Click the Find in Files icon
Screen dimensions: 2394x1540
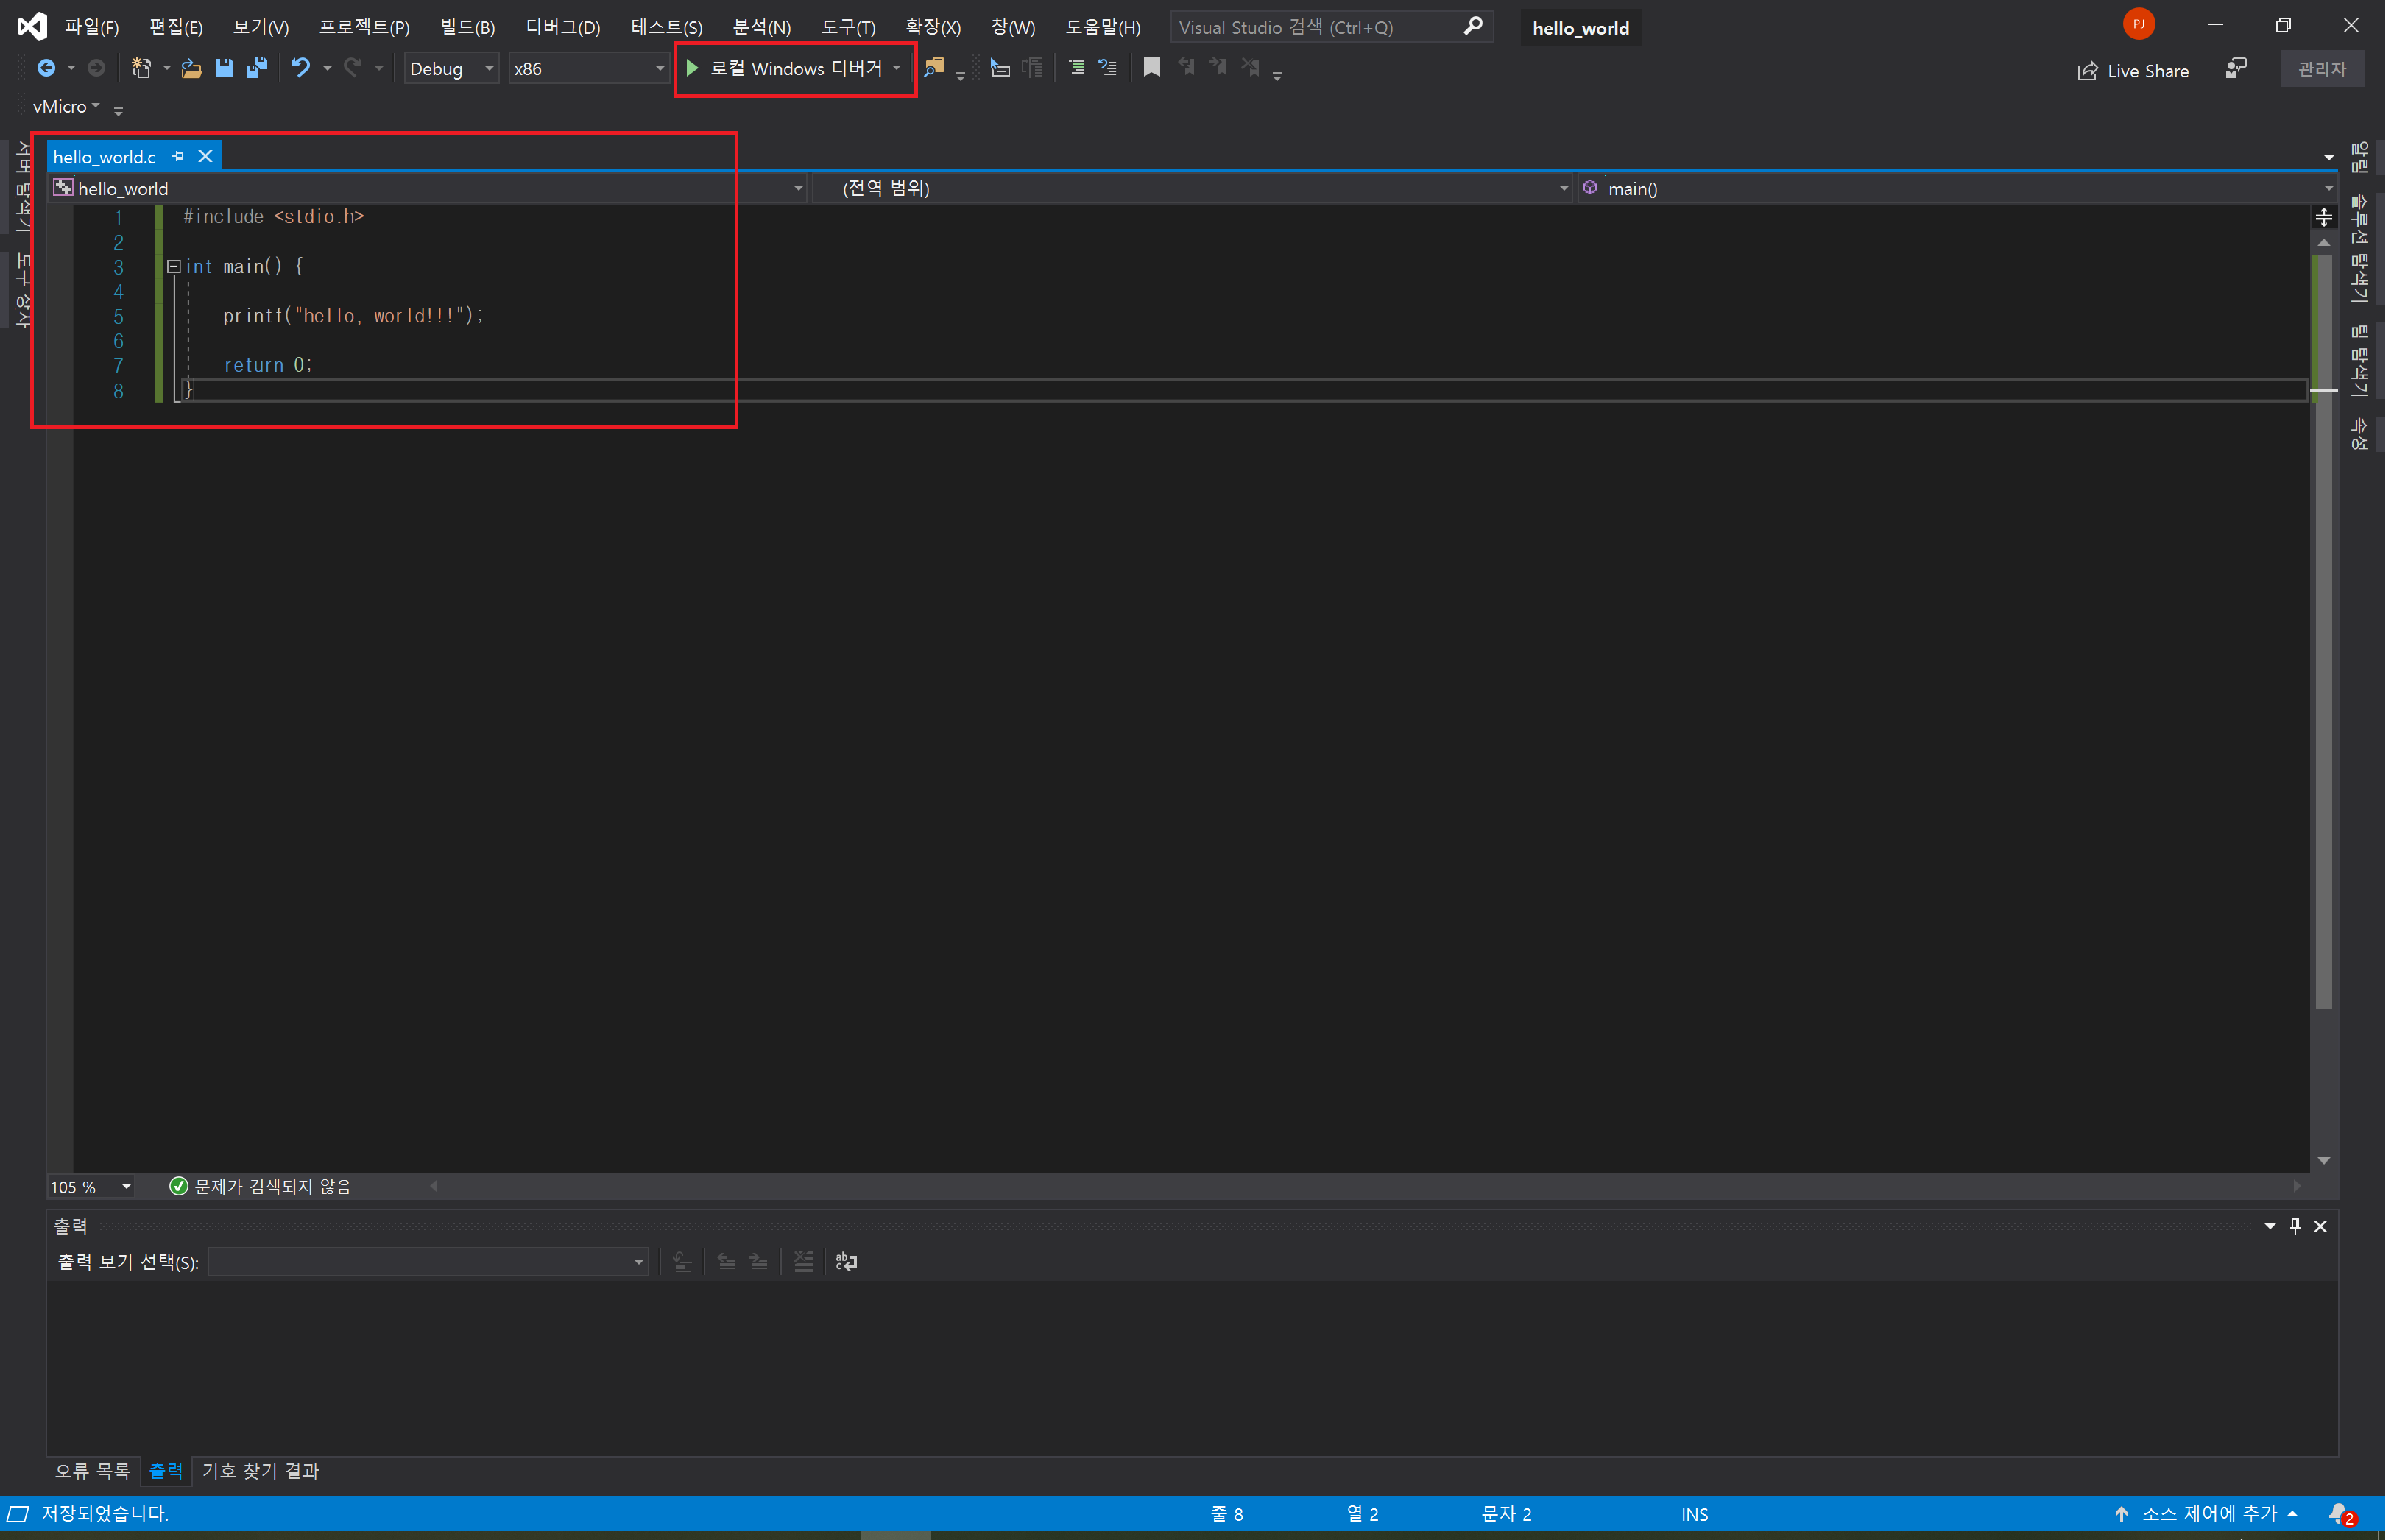pos(934,68)
